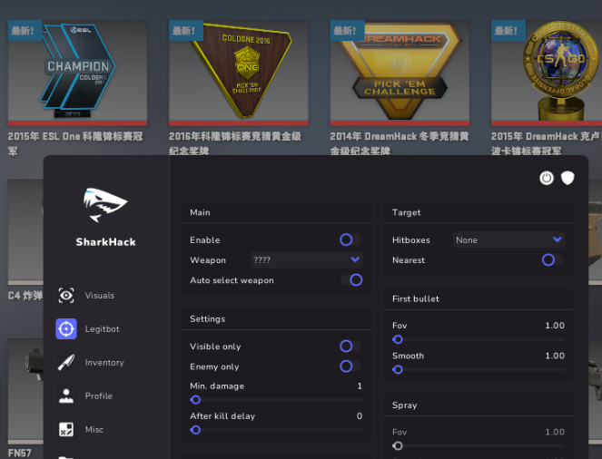
Task: Open the Legitbot tab
Action: (x=102, y=329)
